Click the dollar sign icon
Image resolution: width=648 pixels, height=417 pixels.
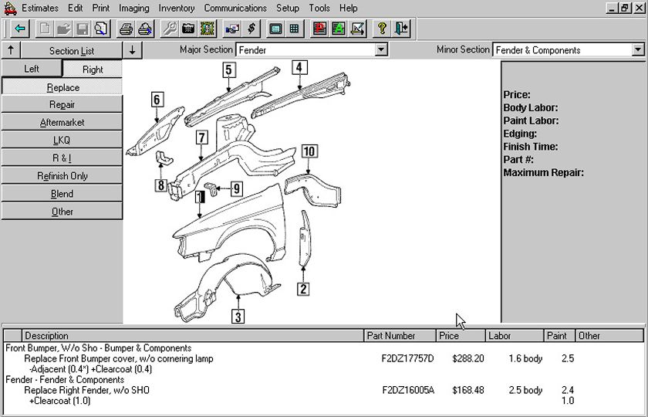(251, 29)
